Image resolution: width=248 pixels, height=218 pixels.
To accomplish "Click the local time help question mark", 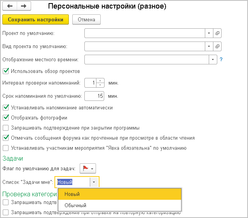I will point(221,60).
